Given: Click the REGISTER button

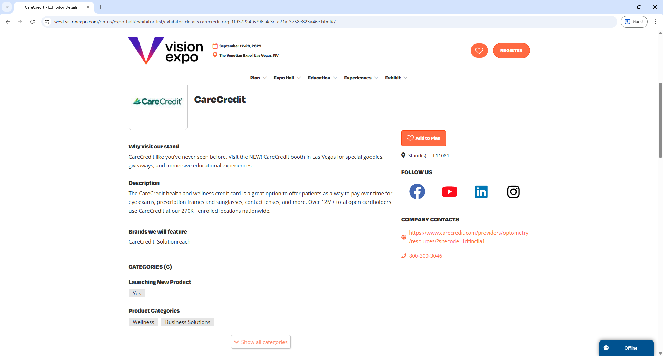Looking at the screenshot, I should click(511, 50).
